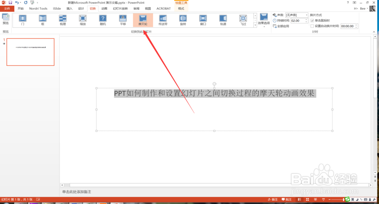Select the 旋转 (Rotate) transition
Image resolution: width=379 pixels, height=204 pixels.
[183, 20]
